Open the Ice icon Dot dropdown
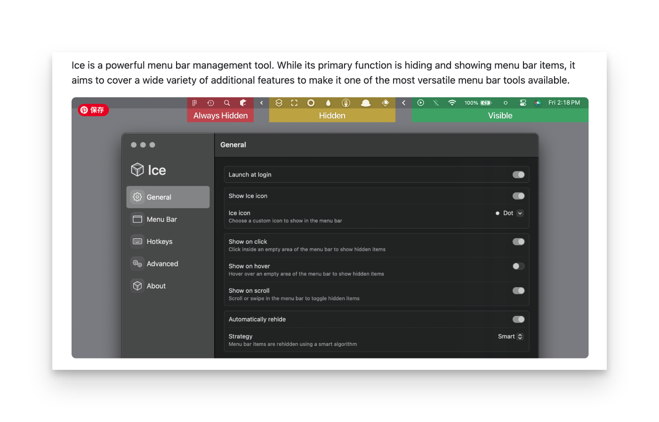The height and width of the screenshot is (422, 659). 509,213
